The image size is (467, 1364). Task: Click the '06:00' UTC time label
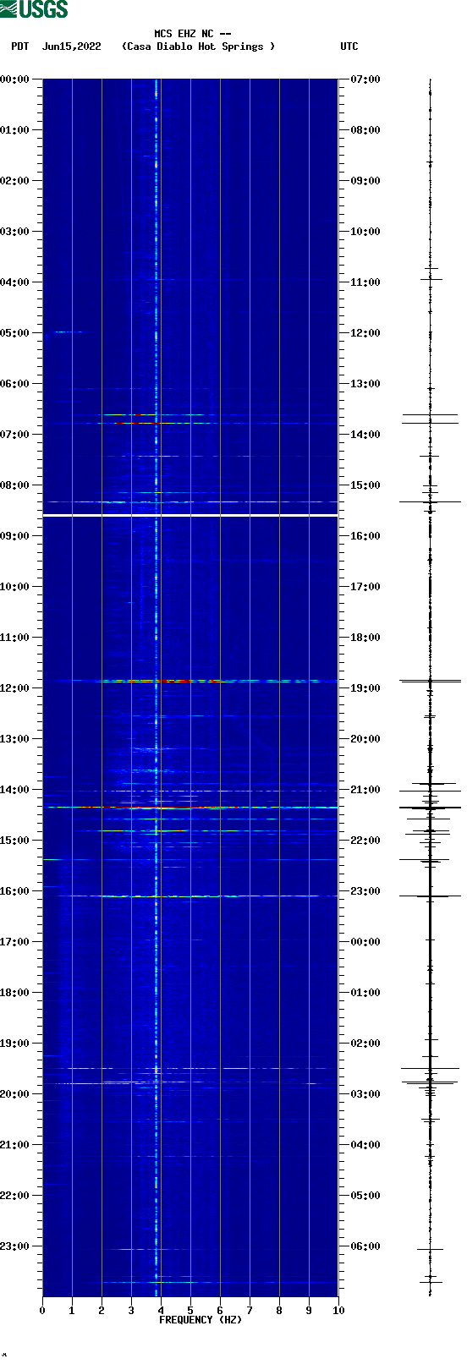click(x=365, y=1246)
